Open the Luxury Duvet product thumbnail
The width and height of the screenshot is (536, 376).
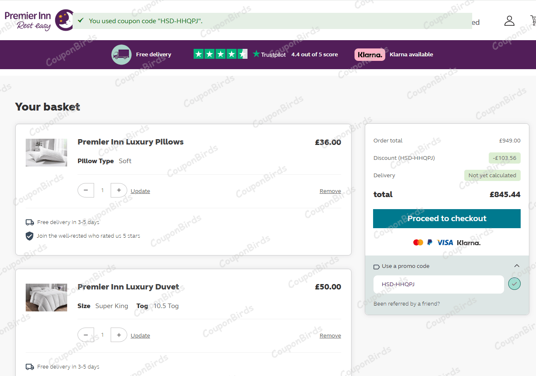[46, 297]
